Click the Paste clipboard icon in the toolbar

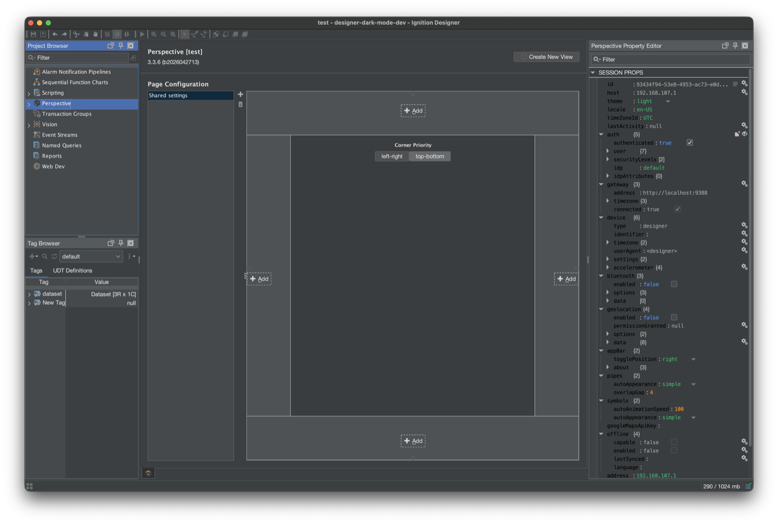(96, 35)
